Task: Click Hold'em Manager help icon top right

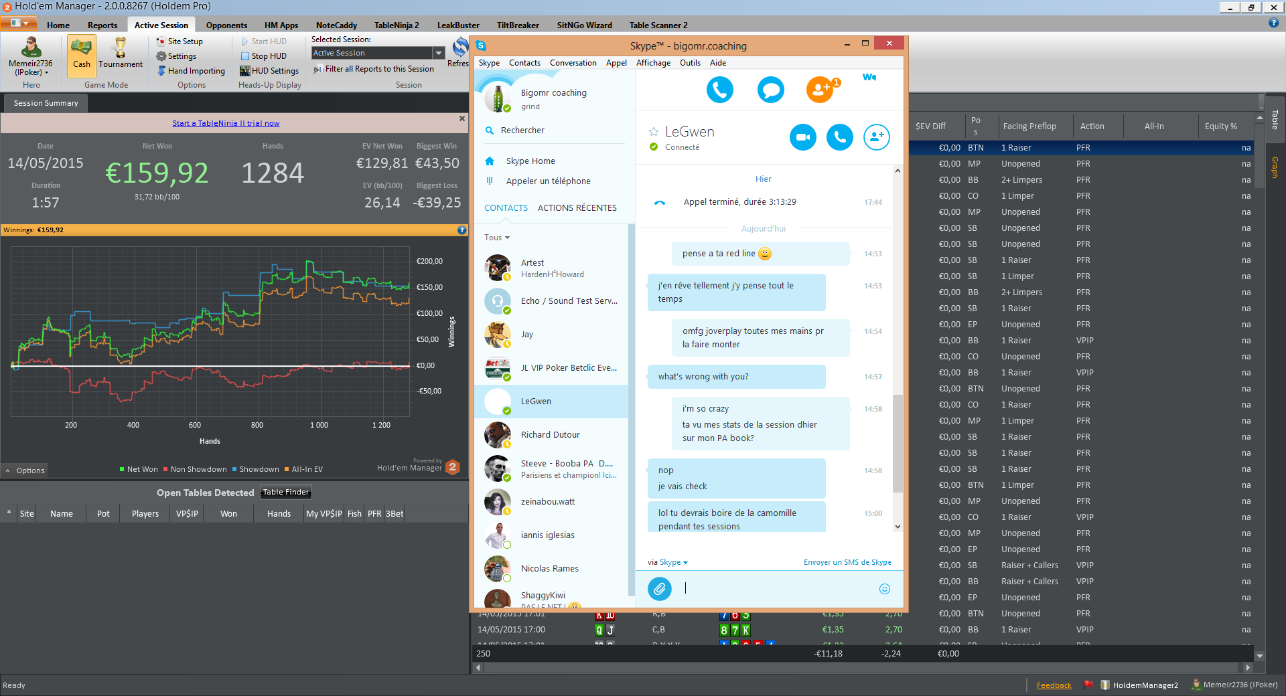Action: click(1273, 23)
